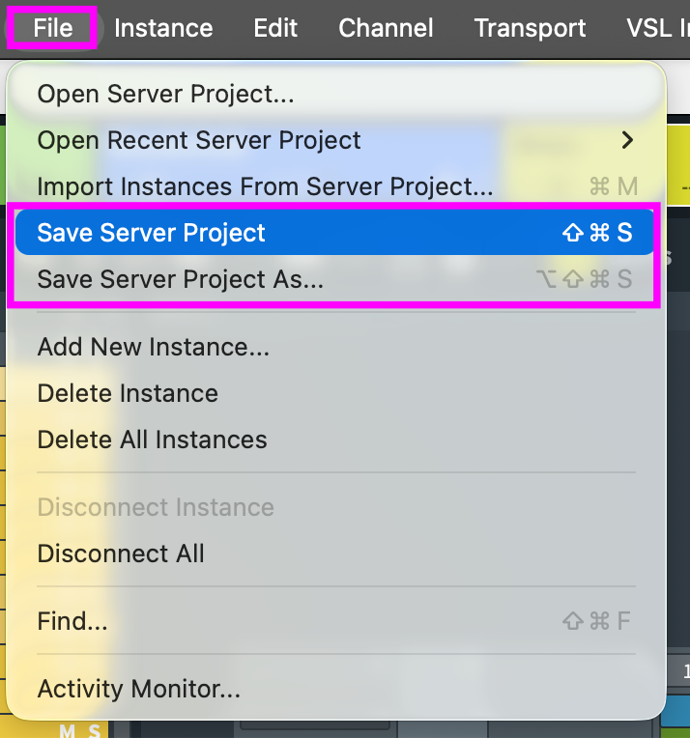Choose Open Server Project...

coord(165,94)
